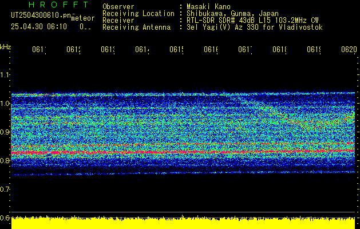Click the 0617 time marker
This screenshot has width=360, height=229.
245,50
